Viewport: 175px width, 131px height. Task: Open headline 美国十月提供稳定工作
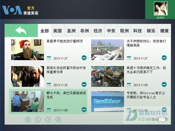click(x=146, y=70)
